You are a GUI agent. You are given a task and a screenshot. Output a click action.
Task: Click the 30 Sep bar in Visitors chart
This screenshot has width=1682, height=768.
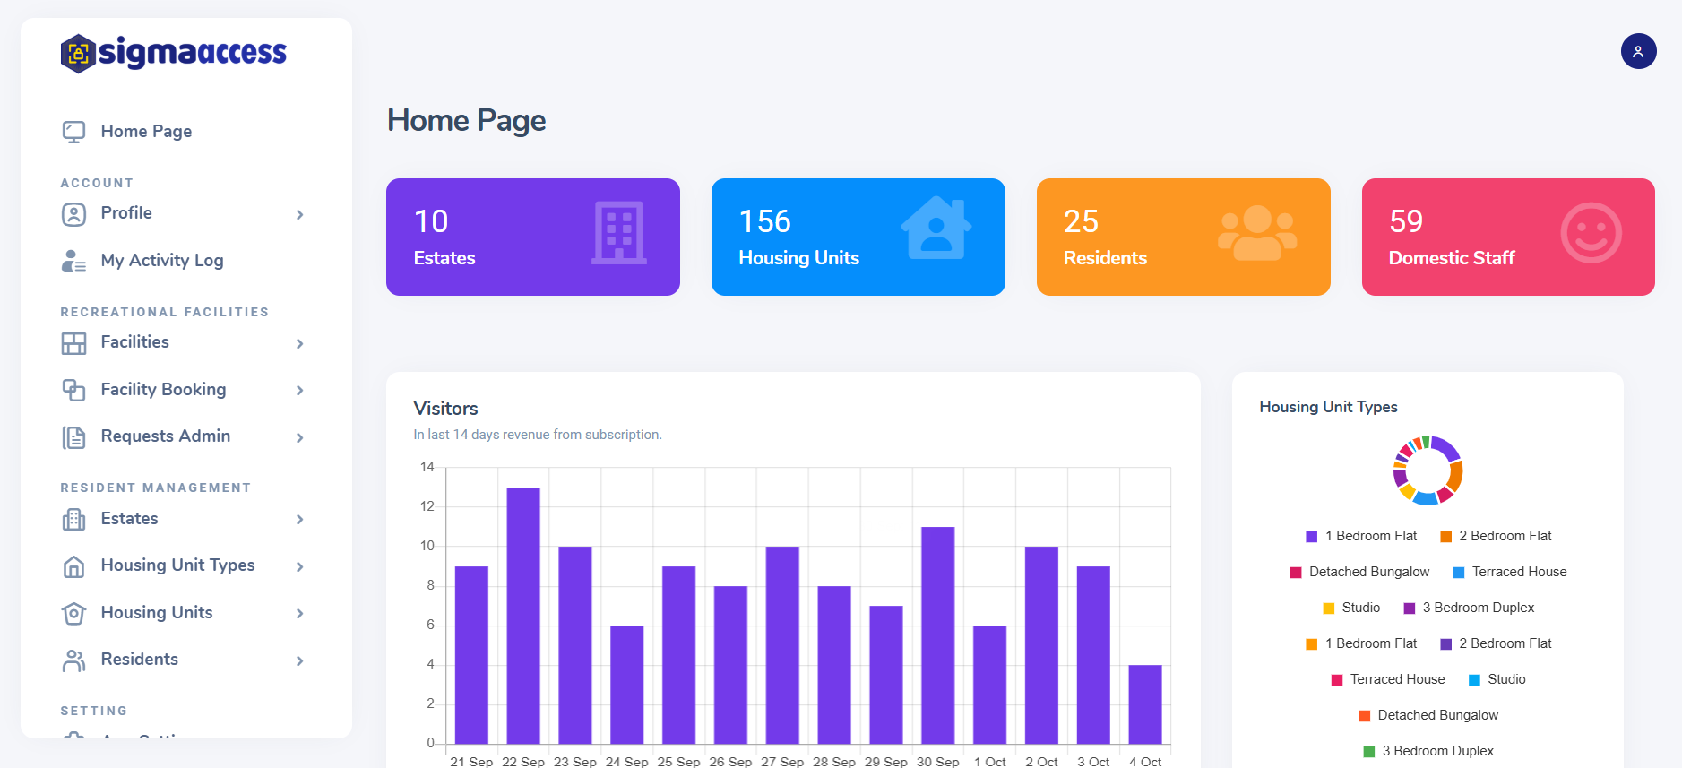click(x=938, y=635)
